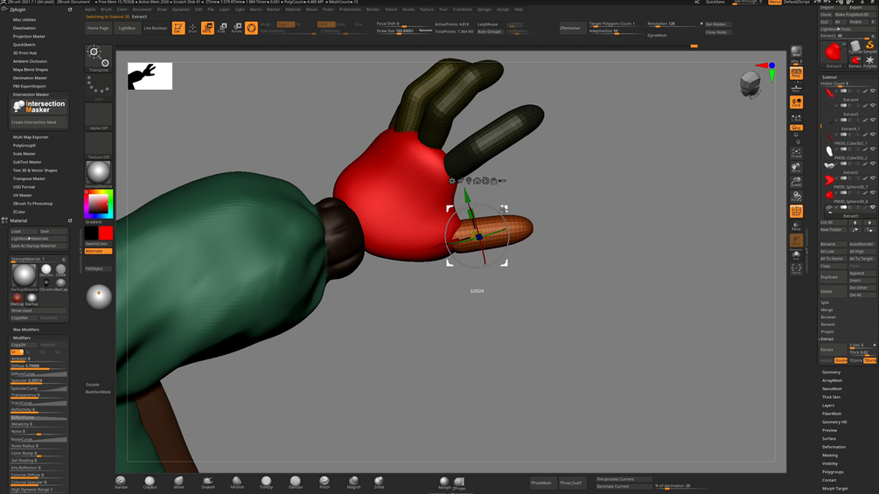Click the Rotate view icon on right shelf
Viewport: 879px width, 494px height.
pyautogui.click(x=796, y=197)
